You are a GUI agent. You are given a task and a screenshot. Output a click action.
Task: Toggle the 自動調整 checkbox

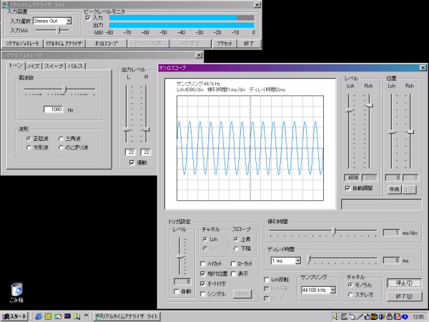tap(347, 188)
